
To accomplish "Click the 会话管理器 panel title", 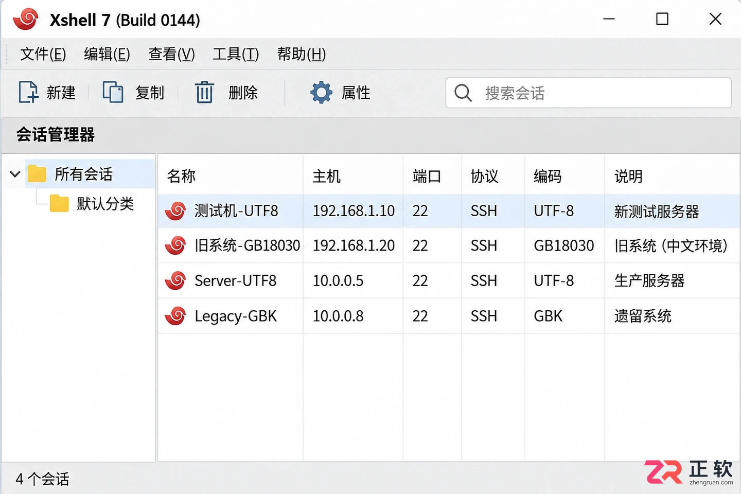I will (56, 135).
